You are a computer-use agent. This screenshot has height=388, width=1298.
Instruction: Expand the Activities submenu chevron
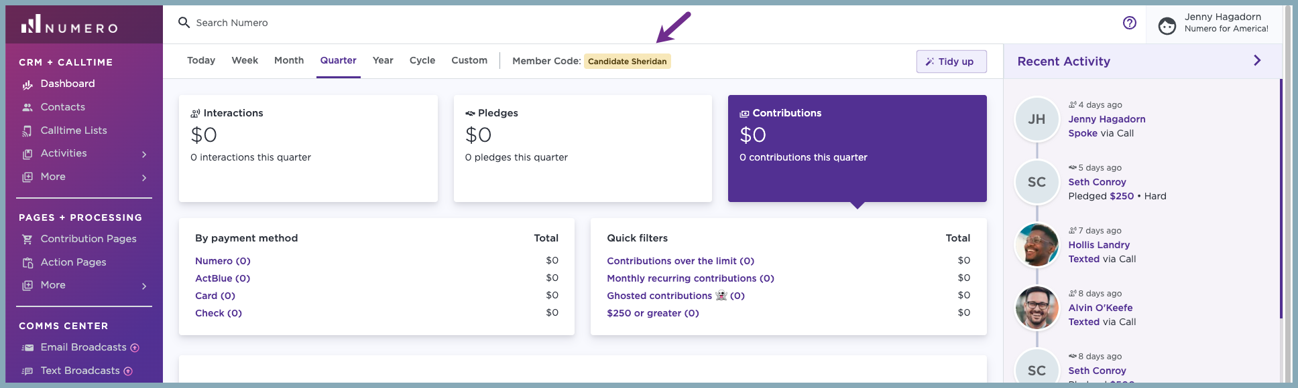pos(144,155)
